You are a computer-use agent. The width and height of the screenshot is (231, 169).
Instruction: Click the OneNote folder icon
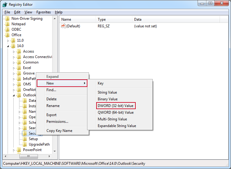[19, 90]
